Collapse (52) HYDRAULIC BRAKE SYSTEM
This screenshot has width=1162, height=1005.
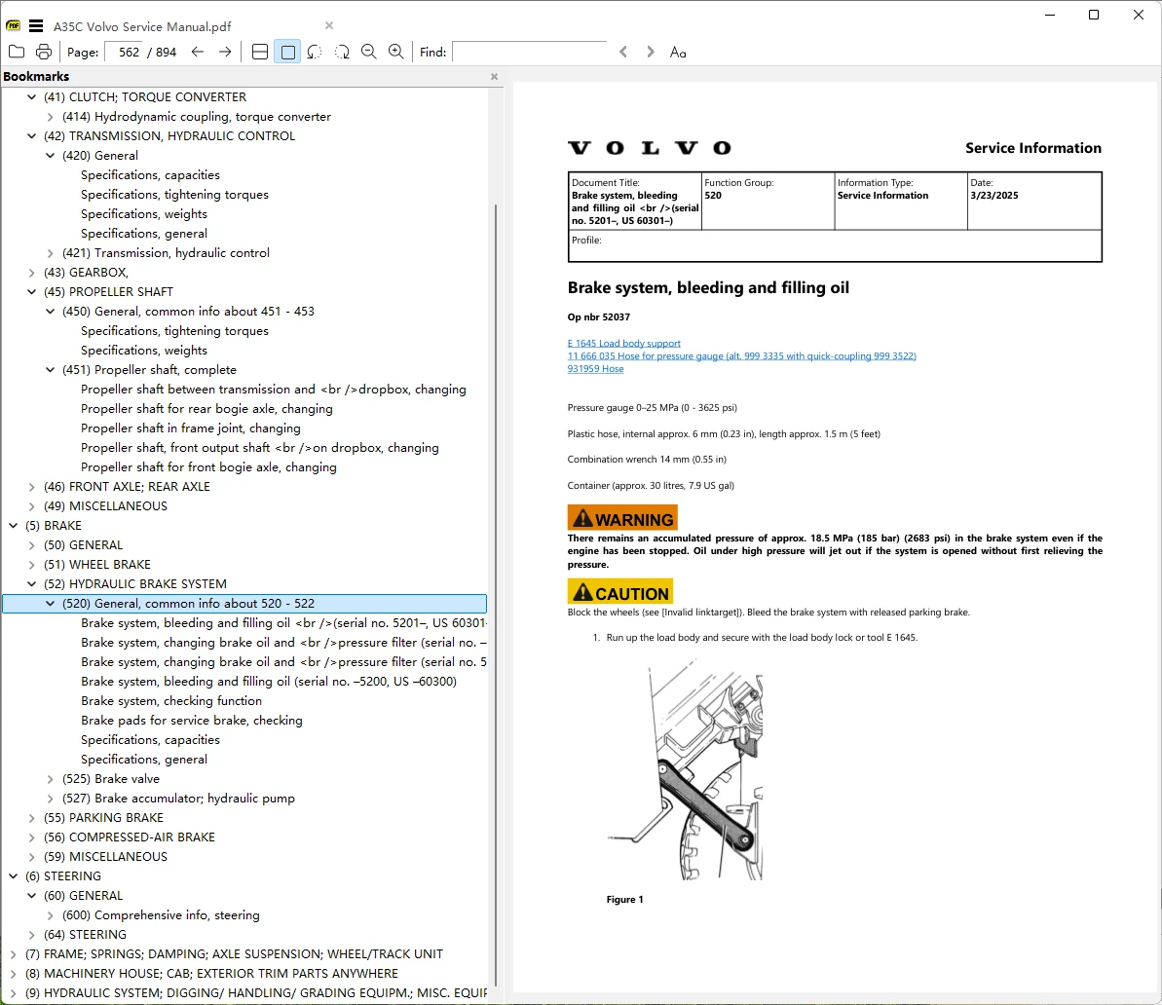(32, 584)
